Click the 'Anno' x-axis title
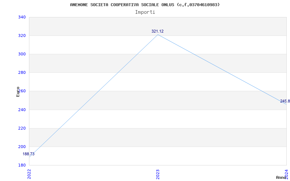Viewport: 290px width, 181px height. [281, 177]
